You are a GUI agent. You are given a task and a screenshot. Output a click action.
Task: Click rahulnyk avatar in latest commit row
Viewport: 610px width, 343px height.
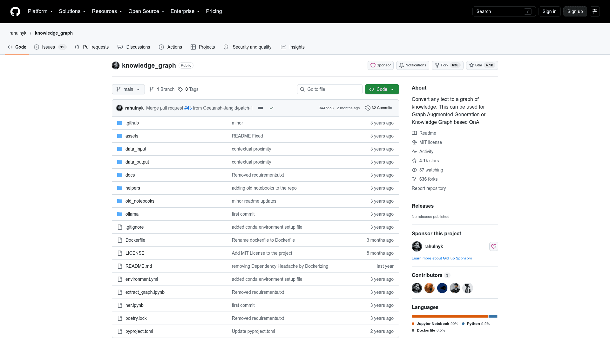tap(119, 108)
